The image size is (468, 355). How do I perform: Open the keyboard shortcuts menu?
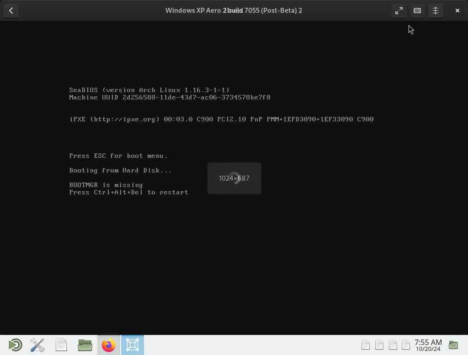[x=417, y=10]
